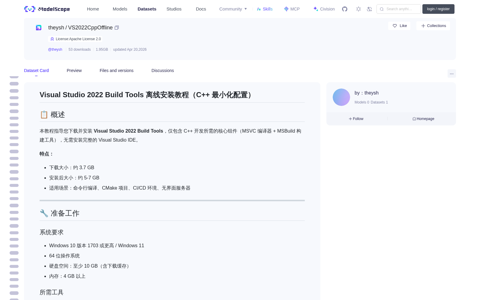Click theysh round profile avatar
The width and height of the screenshot is (480, 300).
pyautogui.click(x=341, y=97)
